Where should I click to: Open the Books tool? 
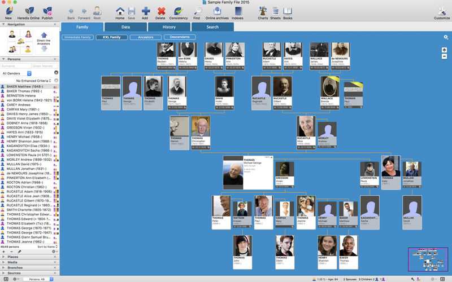click(x=288, y=11)
